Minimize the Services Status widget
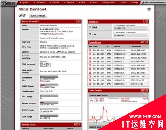Viewport: 166px width, 130px height. pyautogui.click(x=77, y=125)
